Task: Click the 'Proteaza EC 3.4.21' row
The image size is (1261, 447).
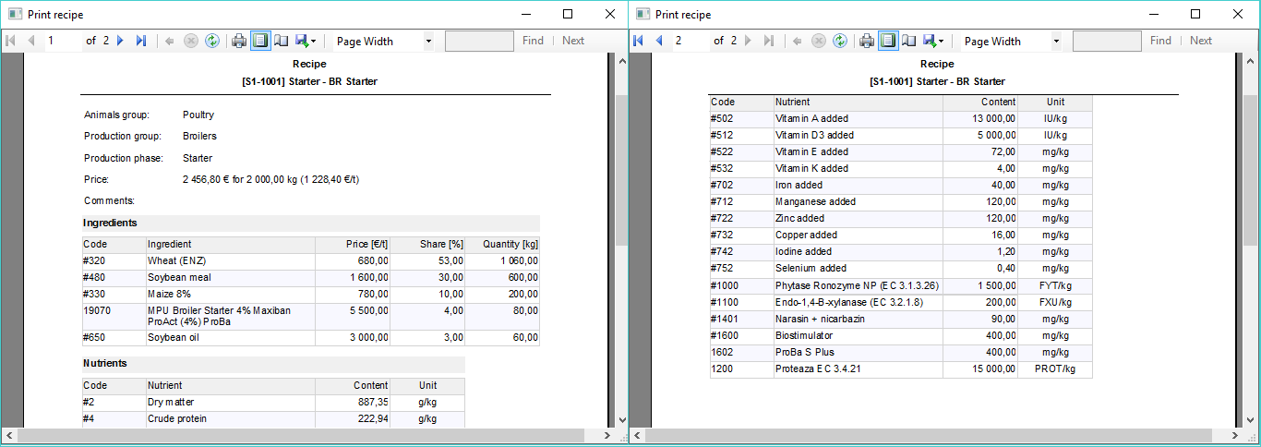Action: (x=900, y=369)
